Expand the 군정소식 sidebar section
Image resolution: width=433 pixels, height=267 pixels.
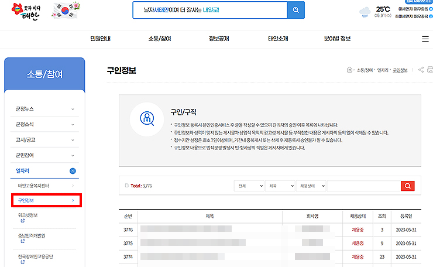click(x=44, y=124)
